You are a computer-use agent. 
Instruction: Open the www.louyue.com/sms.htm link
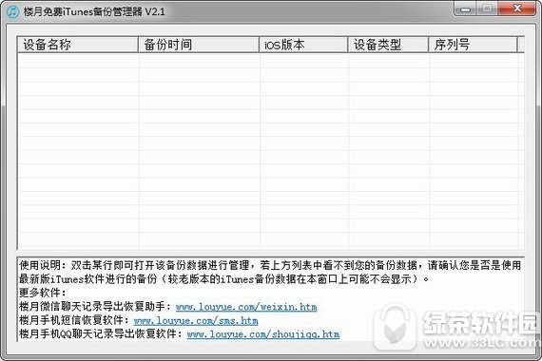tap(196, 320)
